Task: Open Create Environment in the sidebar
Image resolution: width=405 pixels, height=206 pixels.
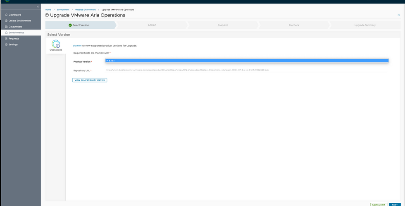Action: click(20, 21)
